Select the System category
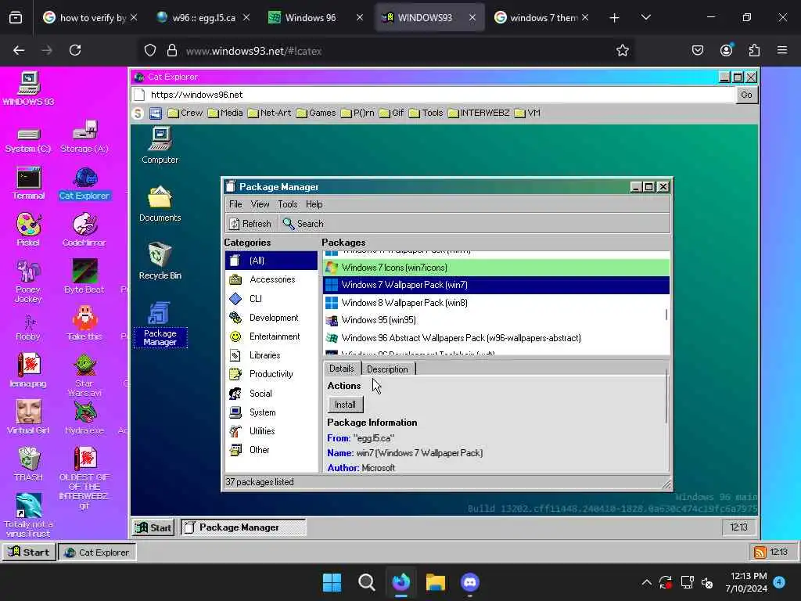This screenshot has height=601, width=801. pos(271,412)
